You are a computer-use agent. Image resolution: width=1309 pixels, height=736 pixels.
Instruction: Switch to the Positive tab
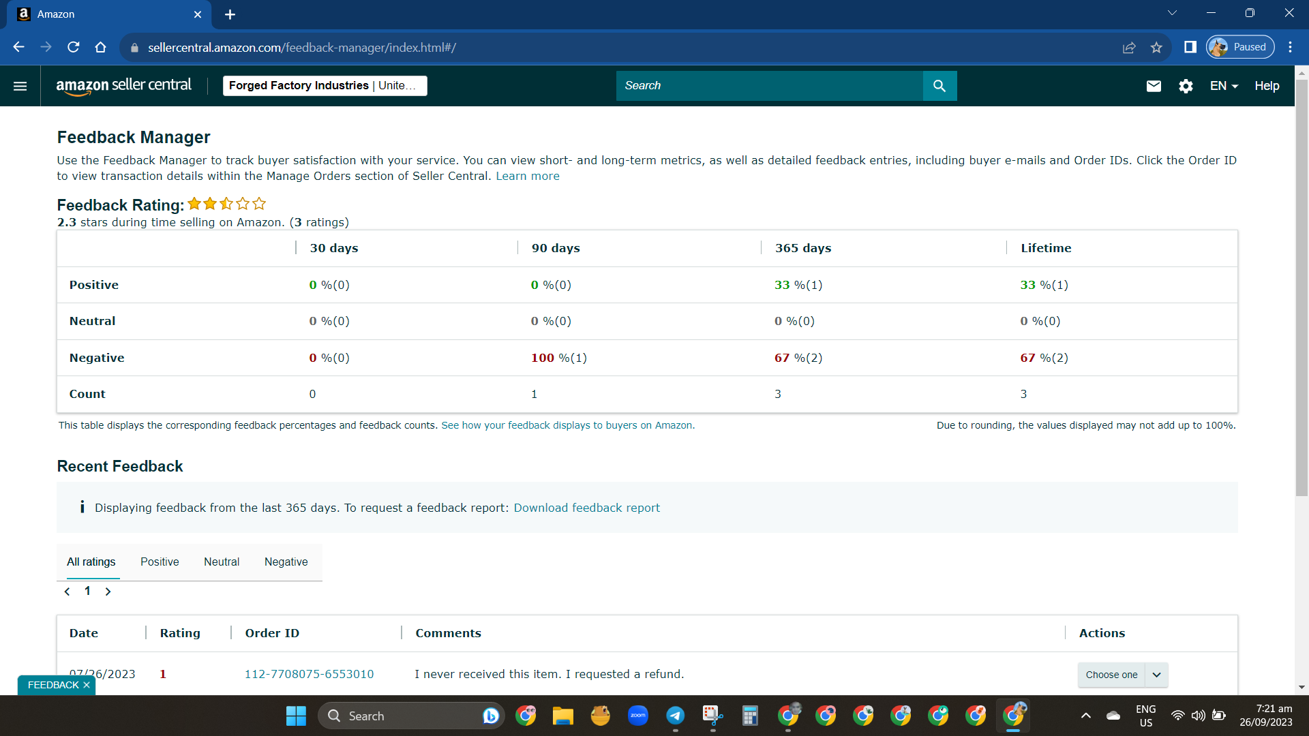(x=160, y=562)
